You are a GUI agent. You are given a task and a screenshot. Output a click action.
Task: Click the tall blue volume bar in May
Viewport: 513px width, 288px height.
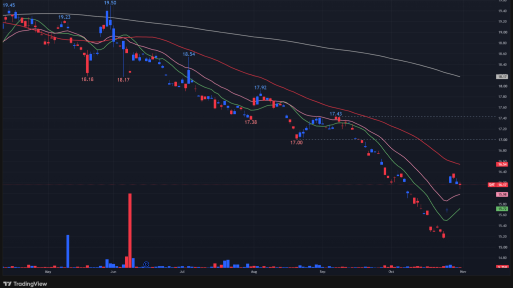tap(68, 251)
